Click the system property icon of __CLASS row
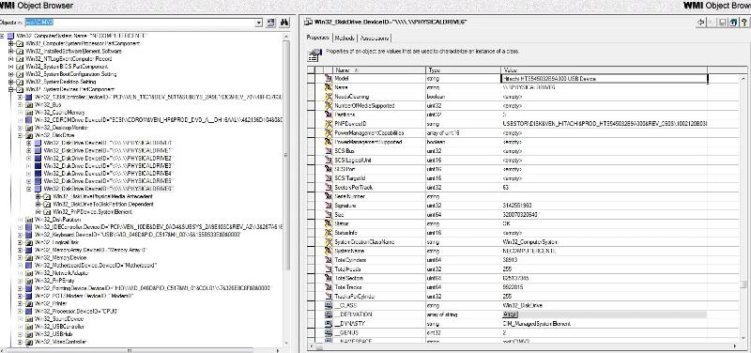This screenshot has width=751, height=353. pos(328,305)
